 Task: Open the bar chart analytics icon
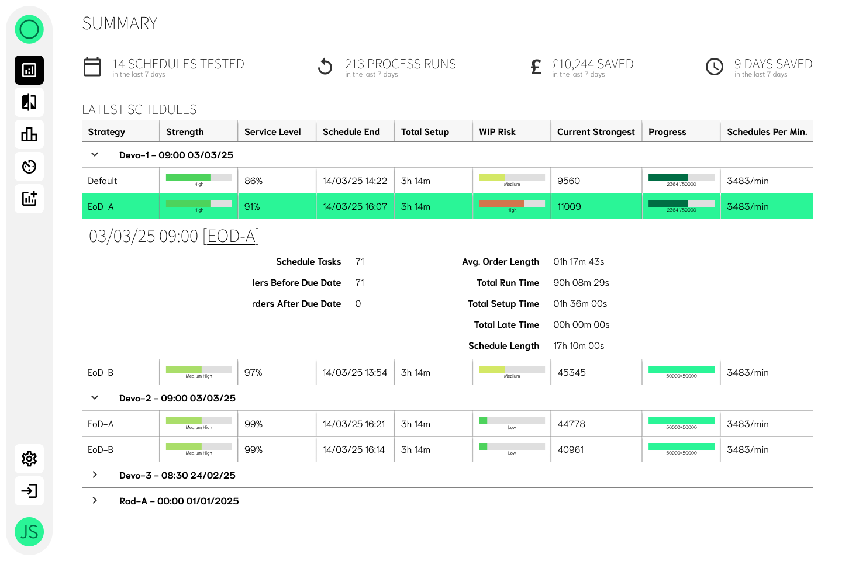point(29,134)
